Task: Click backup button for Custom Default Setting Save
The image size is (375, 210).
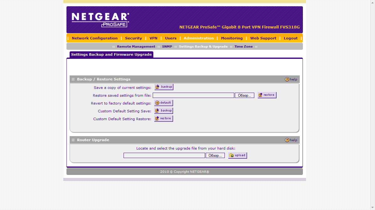Action: pyautogui.click(x=164, y=111)
